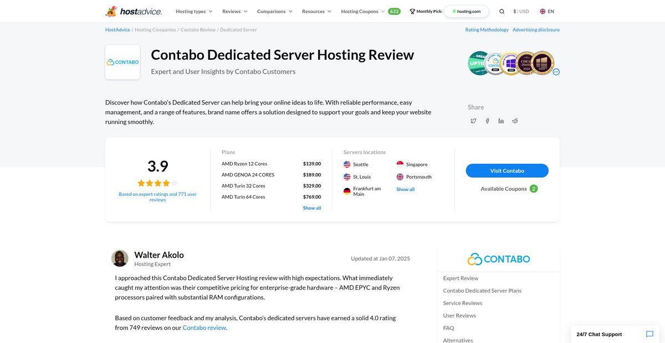Screen dimensions: 665x343
Task: Click the star rating icons
Action: coord(157,183)
